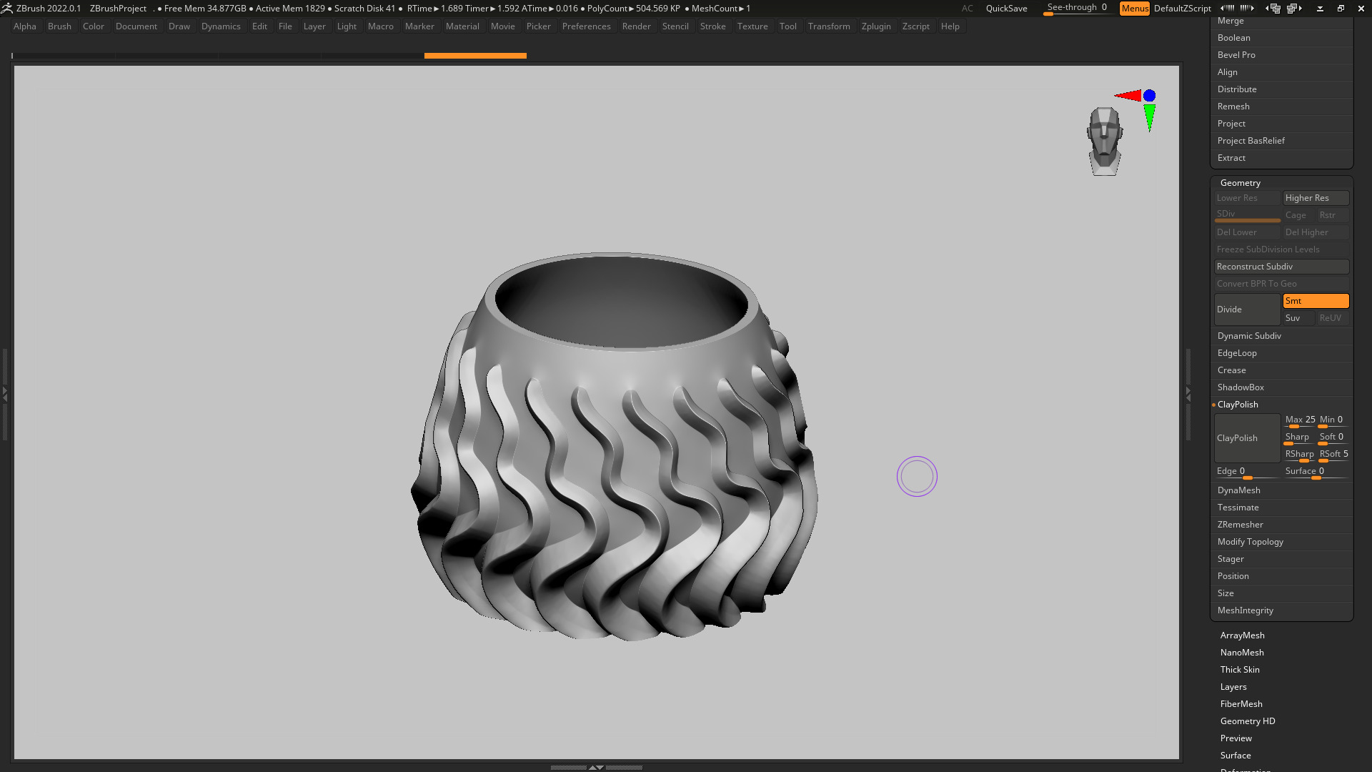The image size is (1372, 772).
Task: Open the Alpha menu
Action: click(x=25, y=26)
